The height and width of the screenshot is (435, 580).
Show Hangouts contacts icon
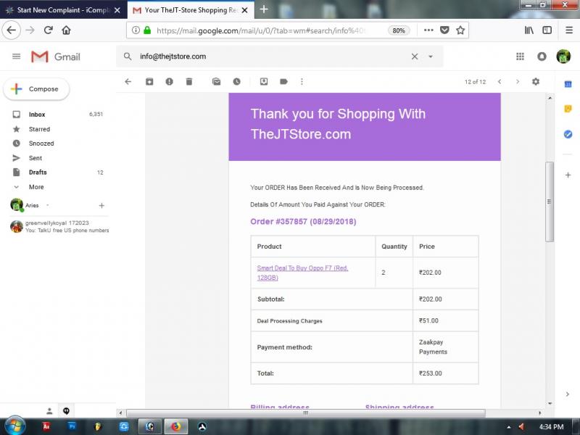(49, 410)
